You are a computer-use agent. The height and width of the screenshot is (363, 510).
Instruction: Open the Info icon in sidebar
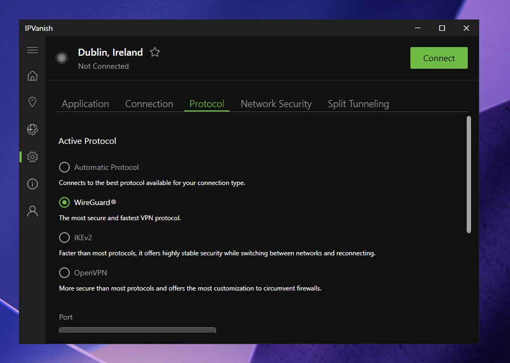(x=32, y=184)
